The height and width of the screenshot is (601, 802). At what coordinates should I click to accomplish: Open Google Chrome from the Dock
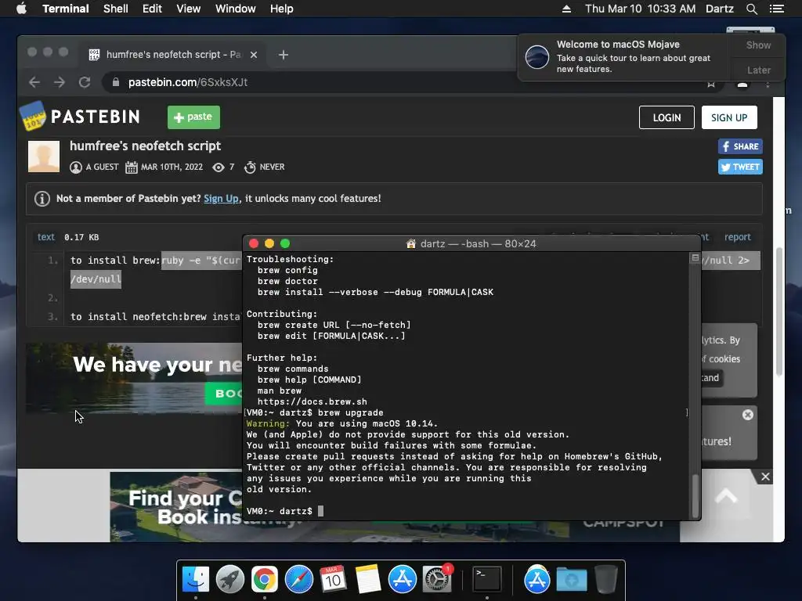(x=265, y=580)
